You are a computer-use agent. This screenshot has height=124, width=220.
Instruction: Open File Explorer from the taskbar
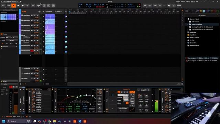pos(55,121)
